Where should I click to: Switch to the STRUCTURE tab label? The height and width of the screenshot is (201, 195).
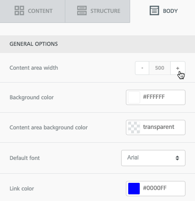105,11
